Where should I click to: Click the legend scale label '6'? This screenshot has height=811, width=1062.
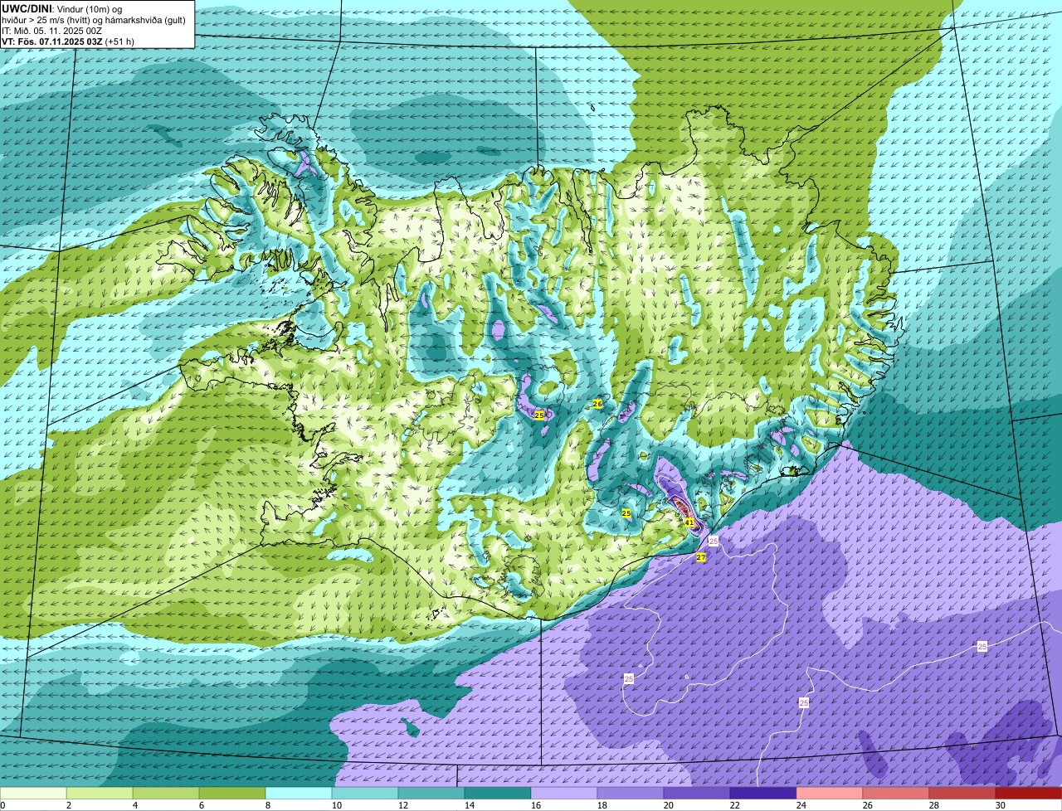[x=201, y=805]
